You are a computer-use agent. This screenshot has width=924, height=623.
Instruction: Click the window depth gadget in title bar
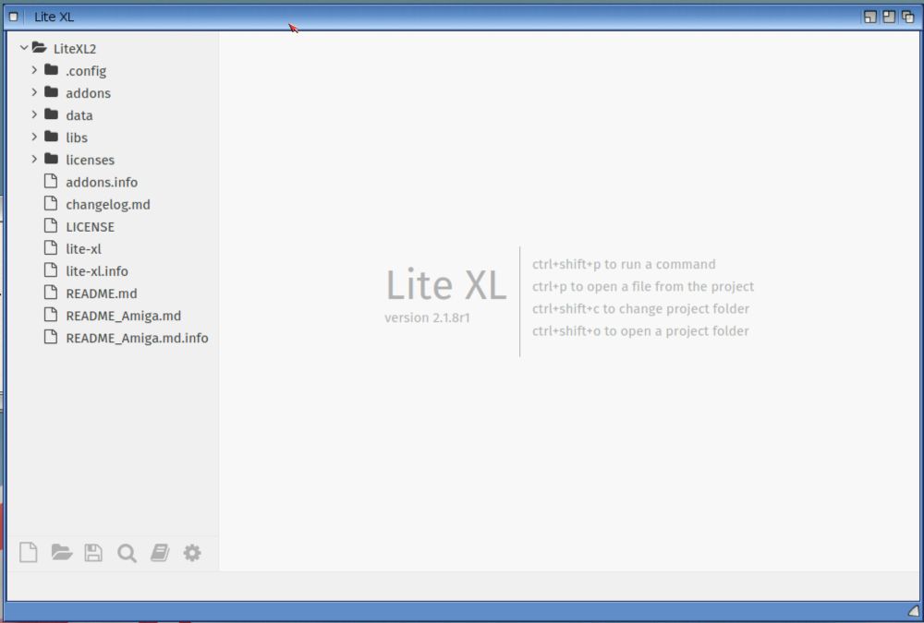click(908, 17)
